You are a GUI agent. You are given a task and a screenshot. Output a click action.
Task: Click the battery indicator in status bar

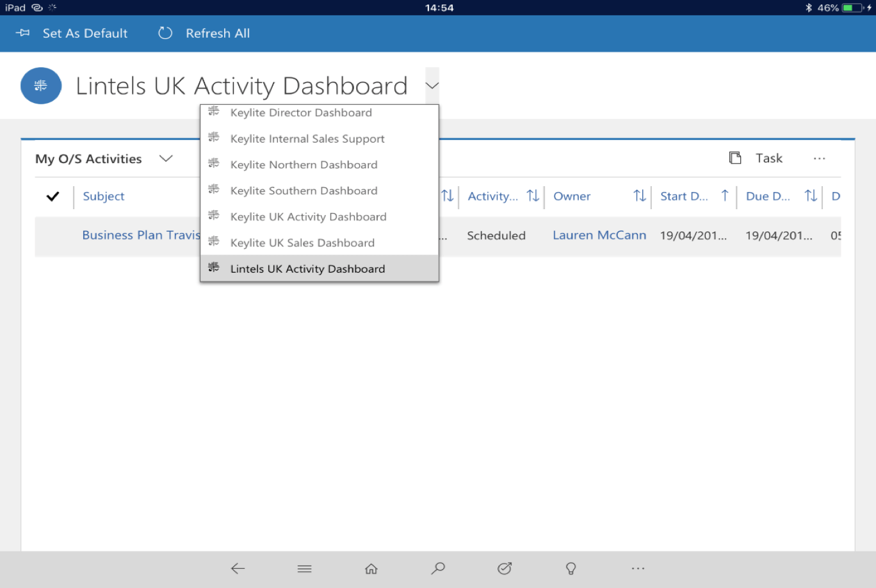(853, 8)
